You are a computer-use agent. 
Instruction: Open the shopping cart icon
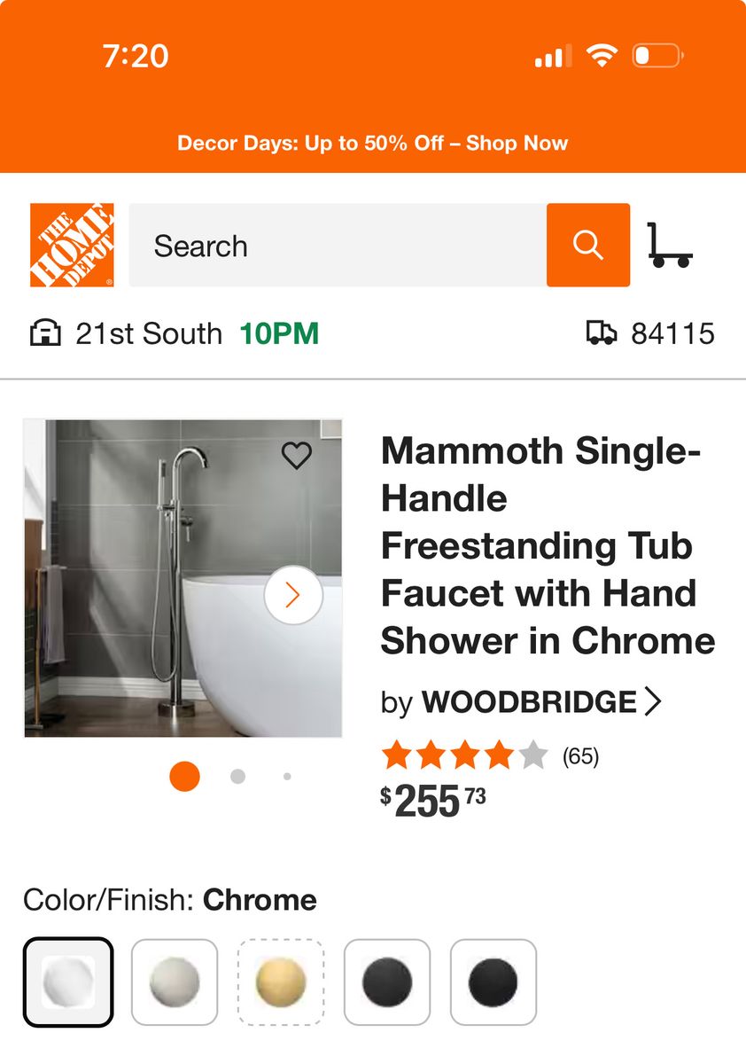point(670,245)
